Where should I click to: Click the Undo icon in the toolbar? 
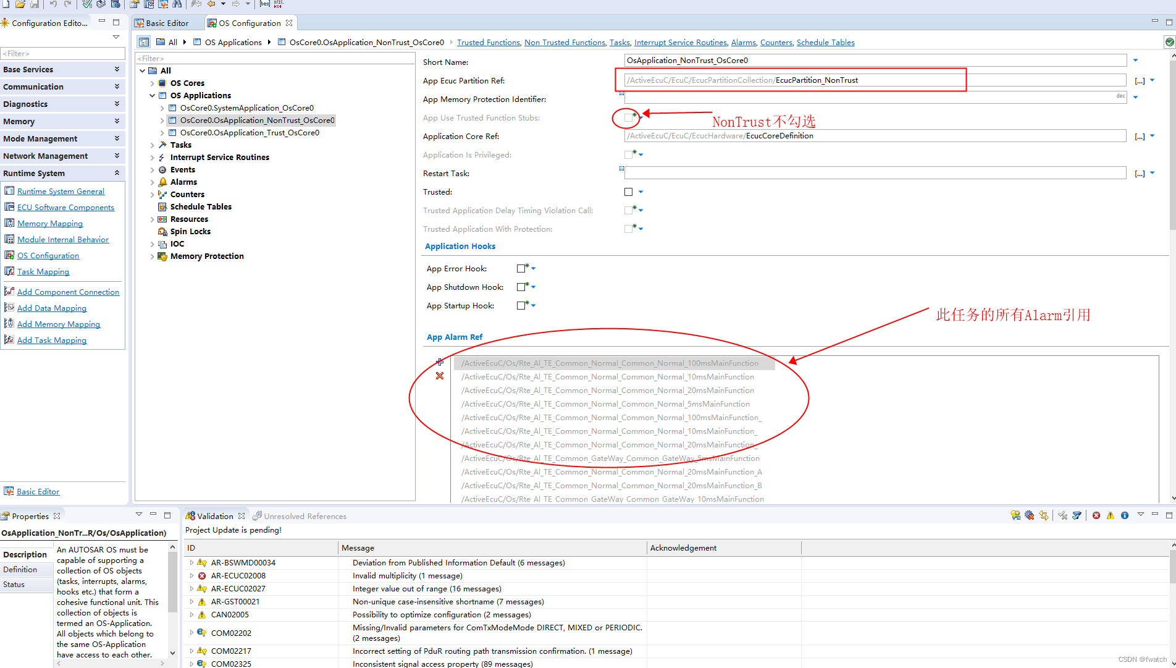(x=54, y=4)
